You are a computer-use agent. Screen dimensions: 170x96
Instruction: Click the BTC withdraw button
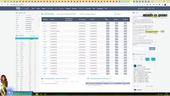[117, 23]
